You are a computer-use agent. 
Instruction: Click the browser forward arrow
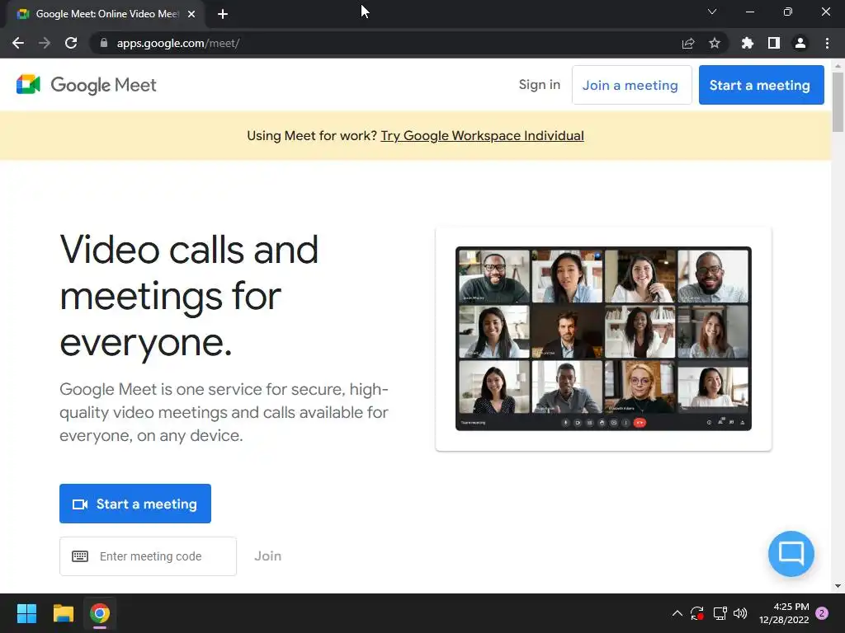point(45,43)
